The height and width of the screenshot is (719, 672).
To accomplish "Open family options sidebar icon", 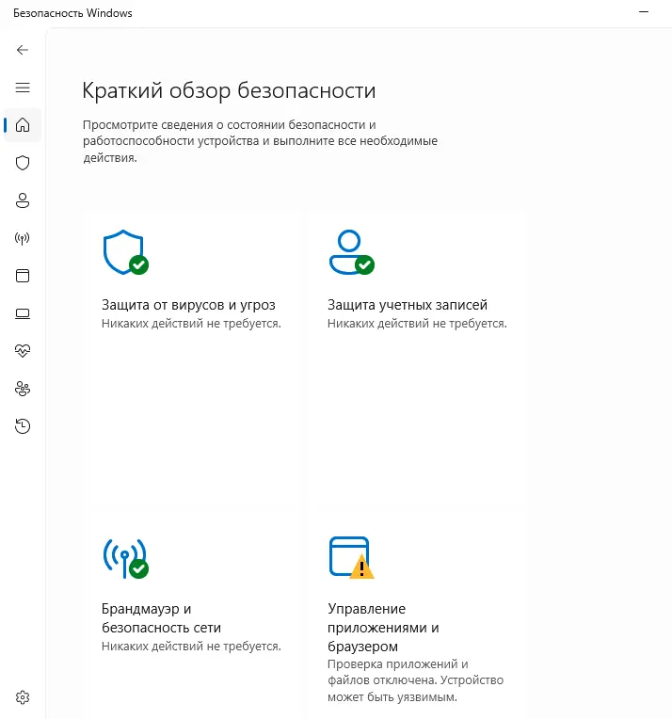I will (x=23, y=389).
